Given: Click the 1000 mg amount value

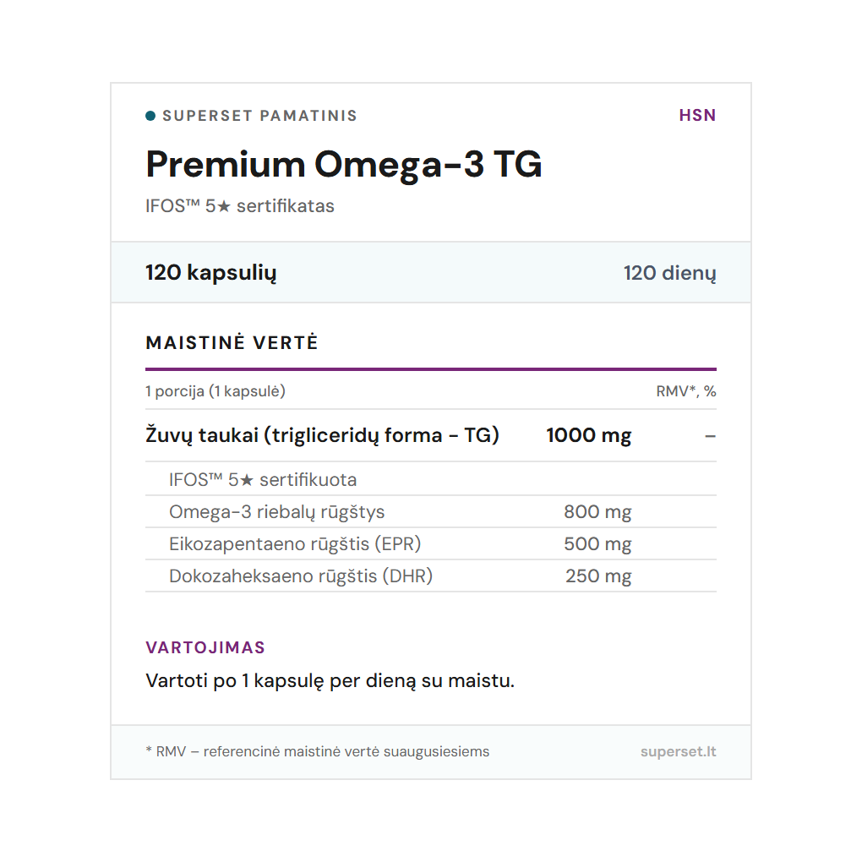Looking at the screenshot, I should [589, 436].
